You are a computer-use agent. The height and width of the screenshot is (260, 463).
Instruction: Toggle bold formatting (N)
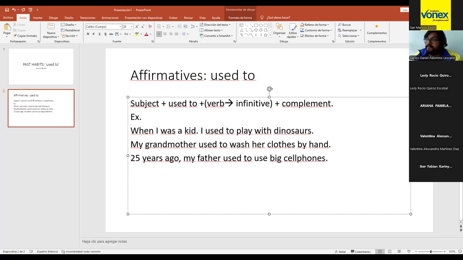tap(88, 34)
